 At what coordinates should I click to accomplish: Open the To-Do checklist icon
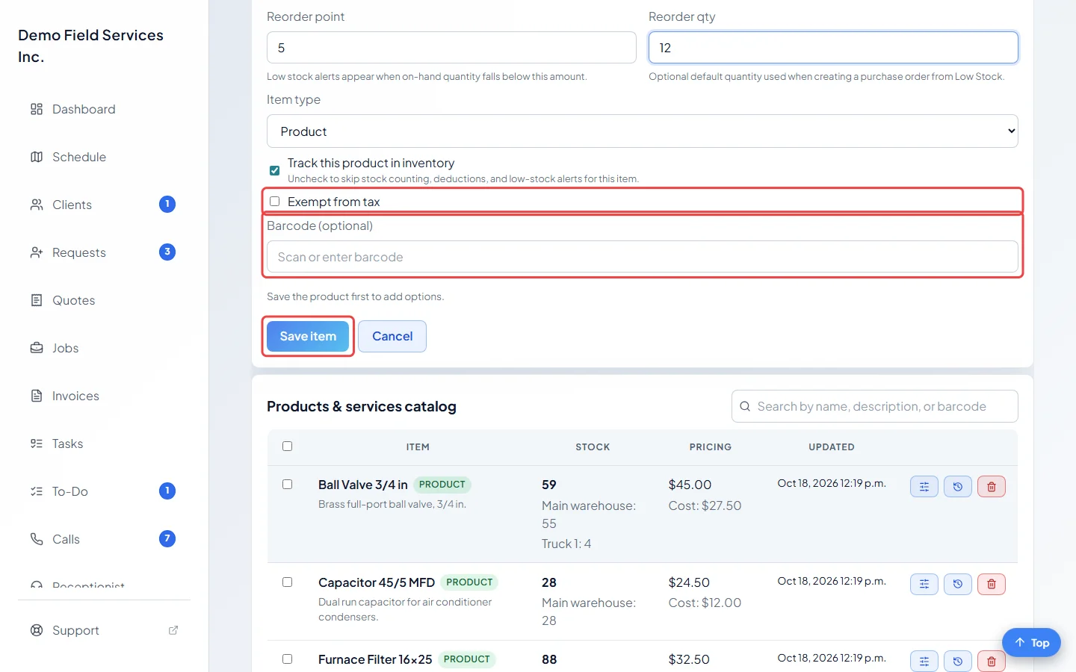(x=37, y=491)
